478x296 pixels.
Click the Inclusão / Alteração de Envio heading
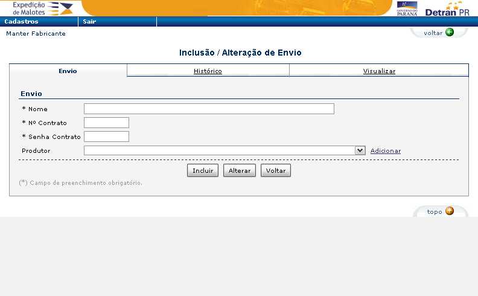click(240, 53)
